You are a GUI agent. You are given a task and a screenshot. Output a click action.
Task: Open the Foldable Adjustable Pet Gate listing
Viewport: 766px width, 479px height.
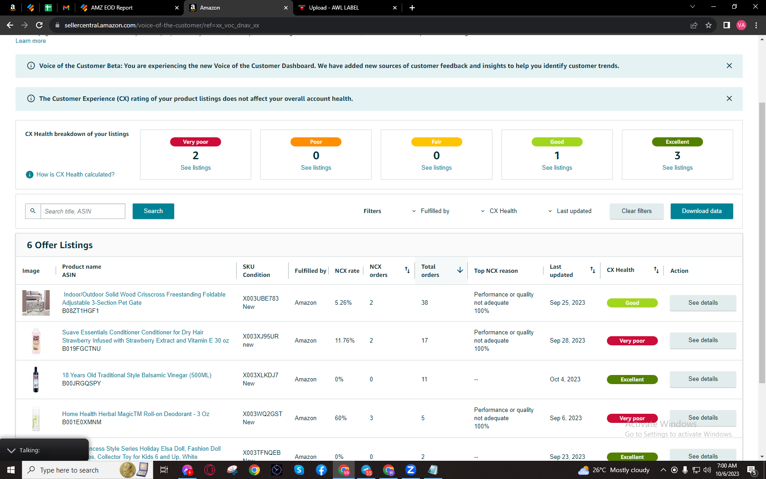(x=144, y=298)
